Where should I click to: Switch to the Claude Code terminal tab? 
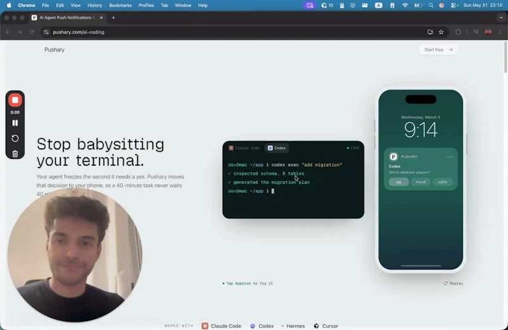(x=244, y=148)
